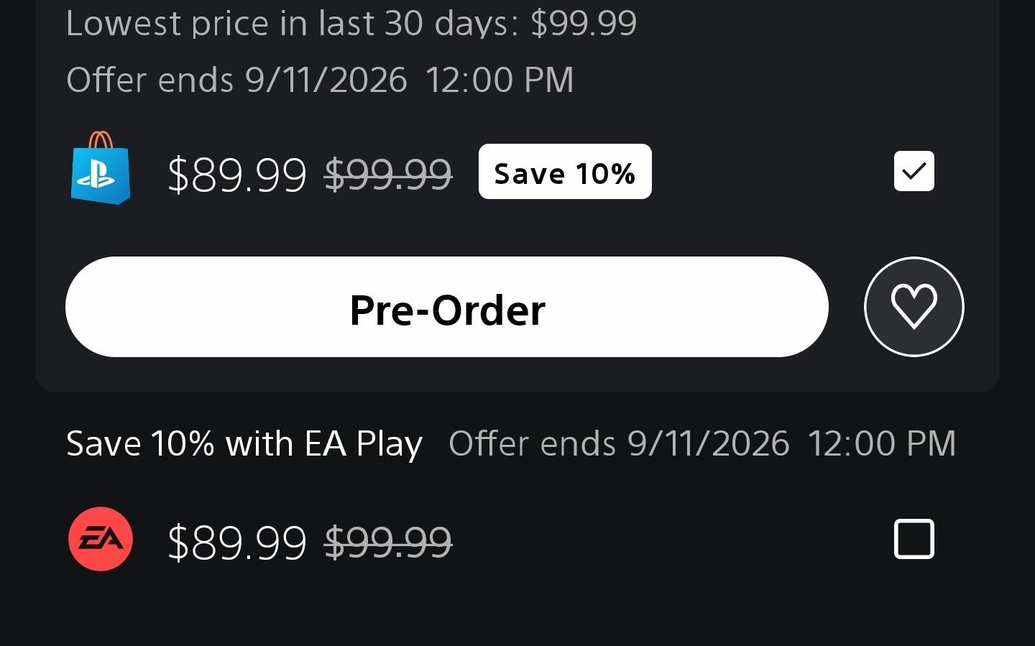Viewport: 1035px width, 646px height.
Task: Click the Save 10% badge
Action: pos(565,172)
